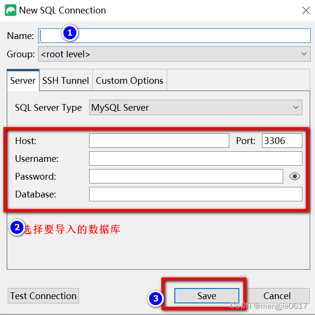Screen dimensions: 315x315
Task: Focus the Name input field
Action: (174, 36)
